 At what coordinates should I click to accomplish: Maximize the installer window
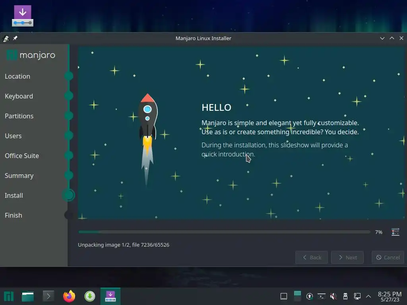tap(391, 38)
